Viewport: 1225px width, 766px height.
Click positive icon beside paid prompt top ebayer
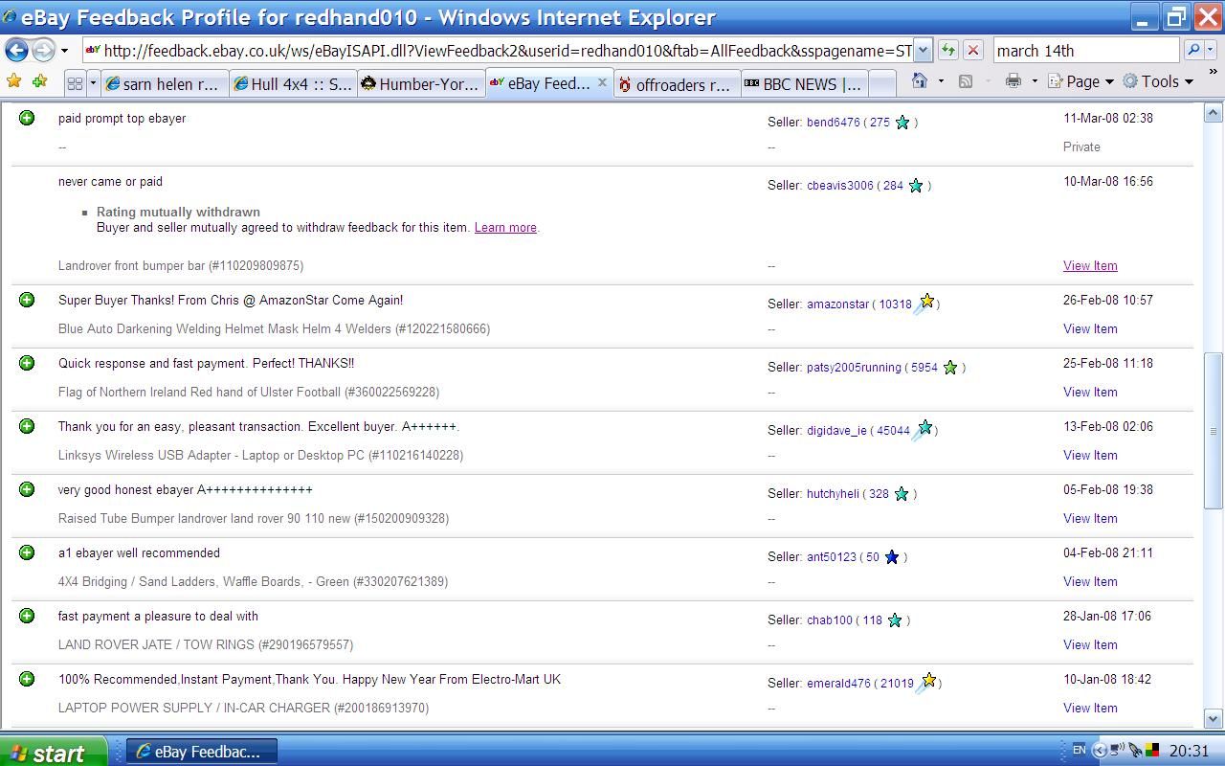pyautogui.click(x=27, y=118)
